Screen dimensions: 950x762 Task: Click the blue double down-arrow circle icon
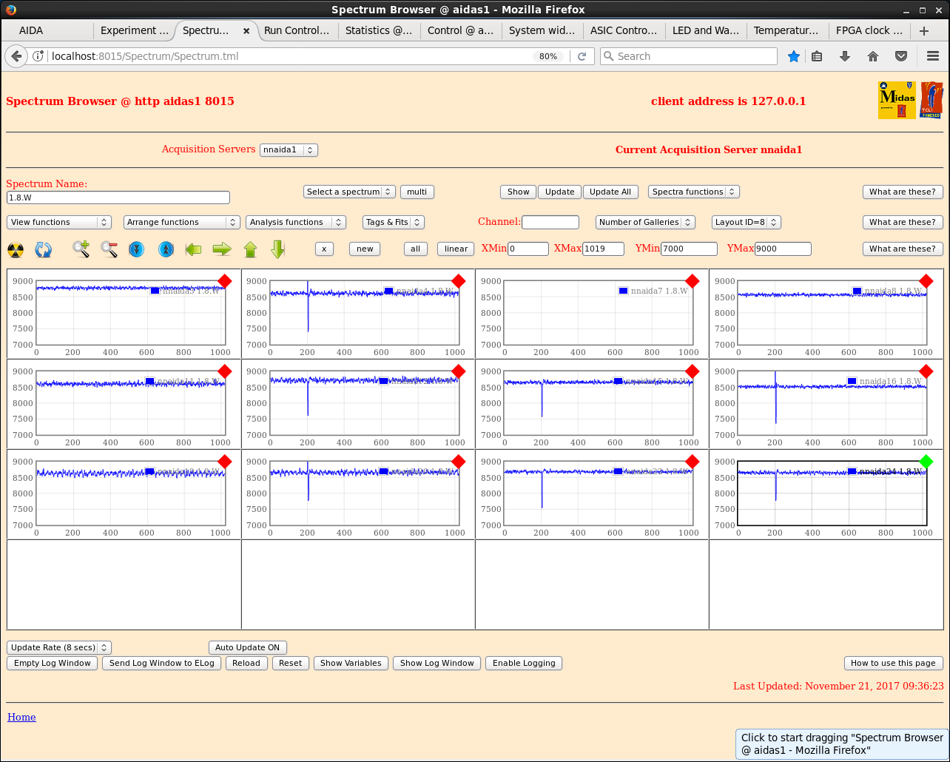pyautogui.click(x=137, y=249)
